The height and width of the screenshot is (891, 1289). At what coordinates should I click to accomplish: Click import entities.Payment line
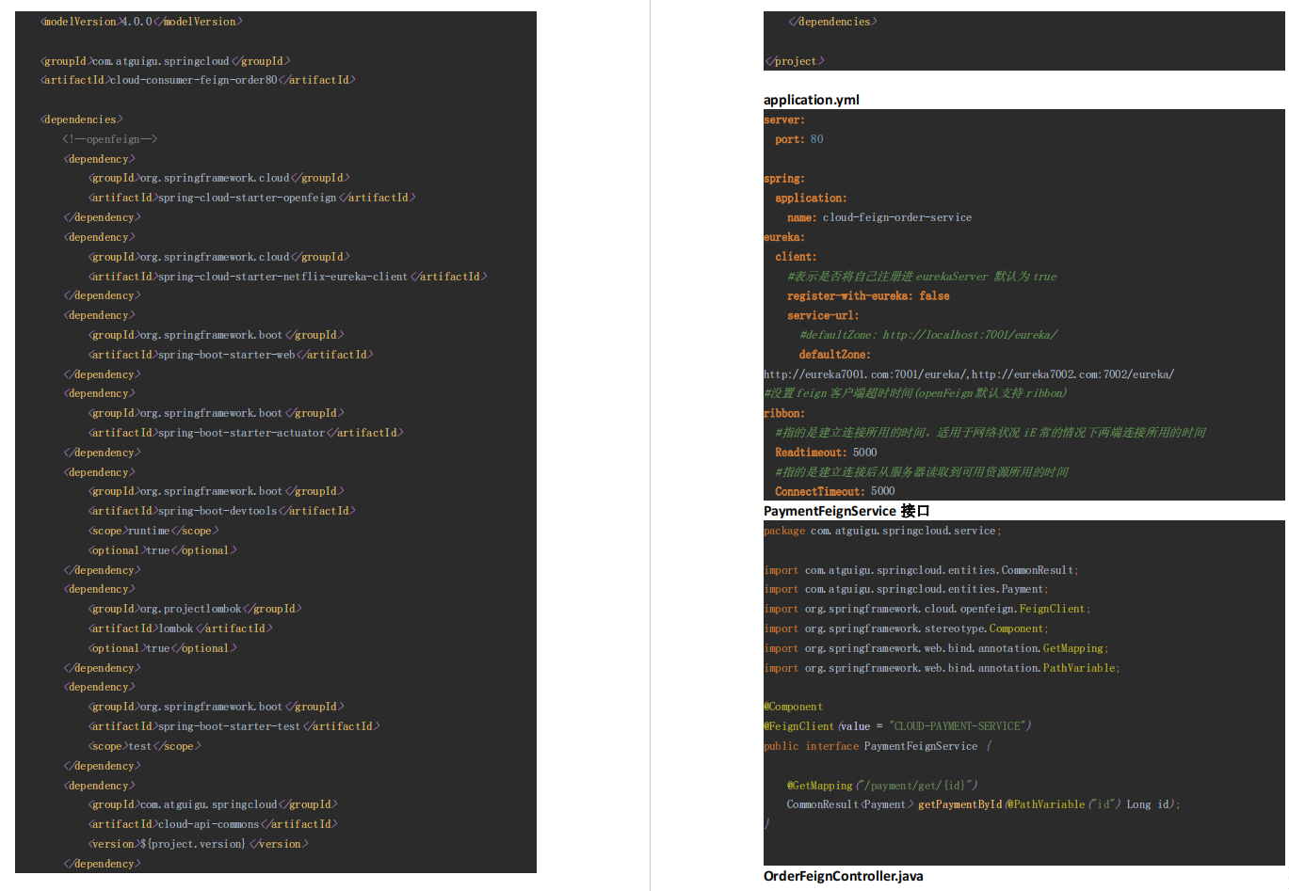pos(906,589)
